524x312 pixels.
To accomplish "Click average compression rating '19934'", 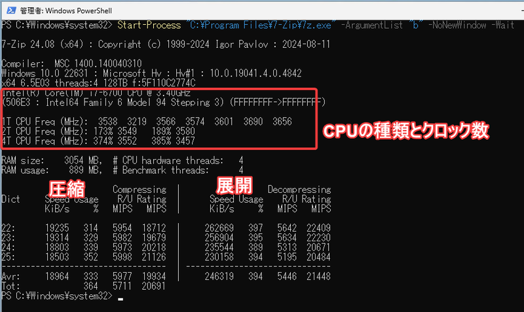I will (154, 277).
